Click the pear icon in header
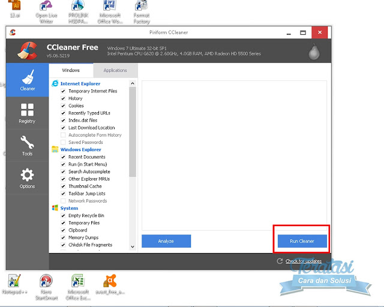 click(x=314, y=52)
